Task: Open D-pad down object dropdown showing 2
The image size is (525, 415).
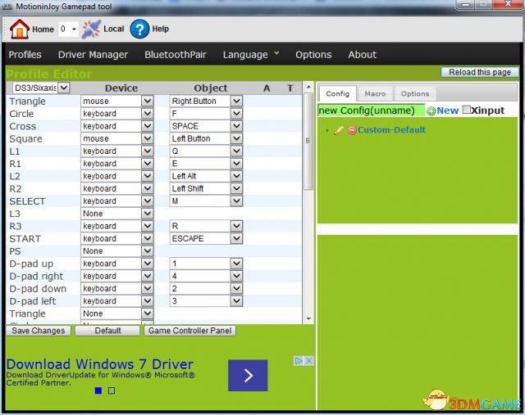Action: click(206, 289)
